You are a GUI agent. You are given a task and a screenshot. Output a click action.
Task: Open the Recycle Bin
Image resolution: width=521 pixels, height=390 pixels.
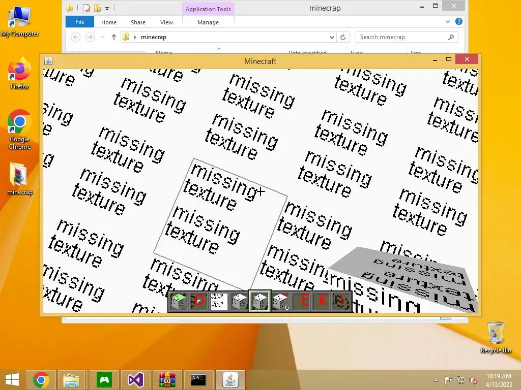click(x=496, y=338)
